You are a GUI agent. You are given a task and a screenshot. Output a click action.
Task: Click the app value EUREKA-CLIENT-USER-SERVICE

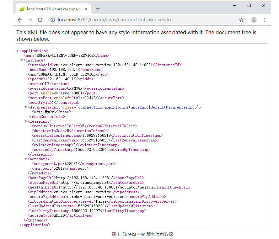coord(67,74)
